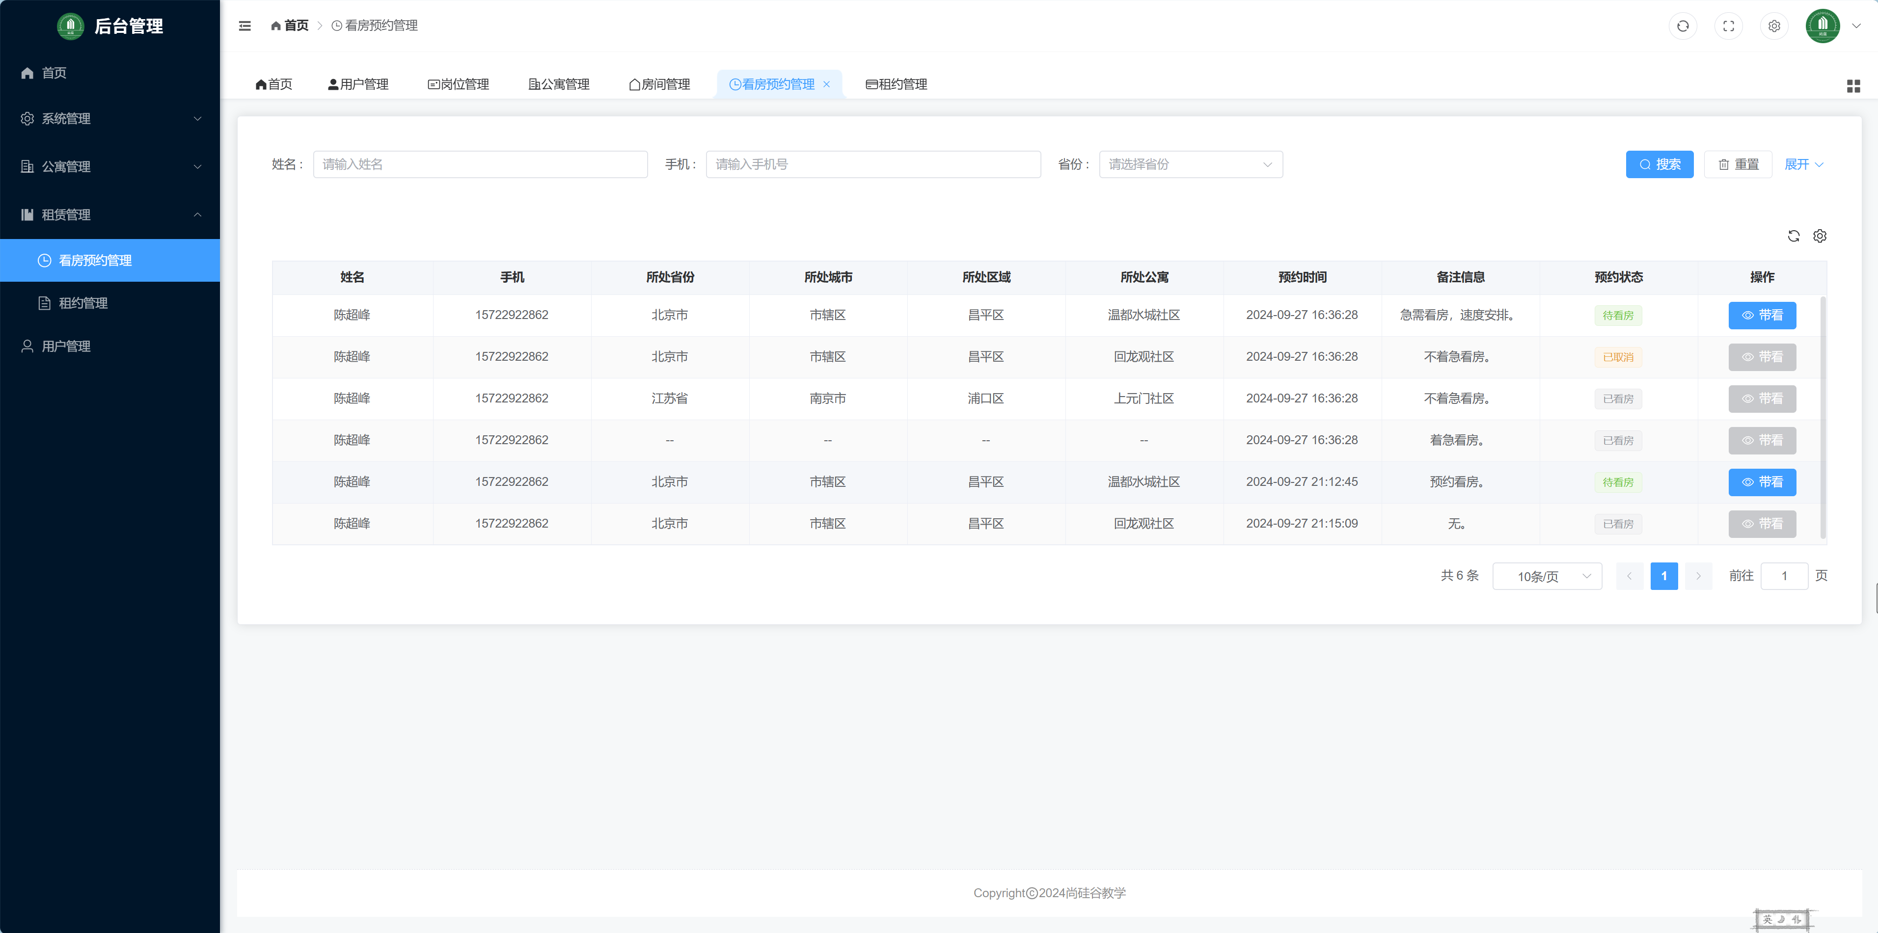
Task: Enter fullscreen mode via the fullscreen icon
Action: tap(1729, 26)
